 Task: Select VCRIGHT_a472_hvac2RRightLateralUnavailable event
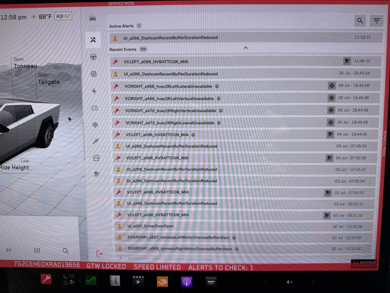tap(246, 123)
